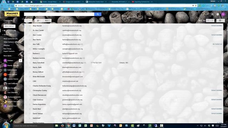
Task: Click the Import Contacts link
Action: (9, 51)
